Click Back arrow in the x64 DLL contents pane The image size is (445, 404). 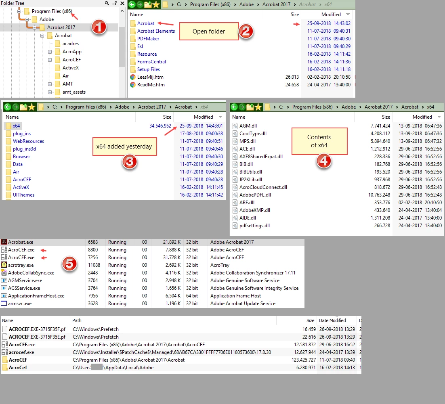pos(234,107)
